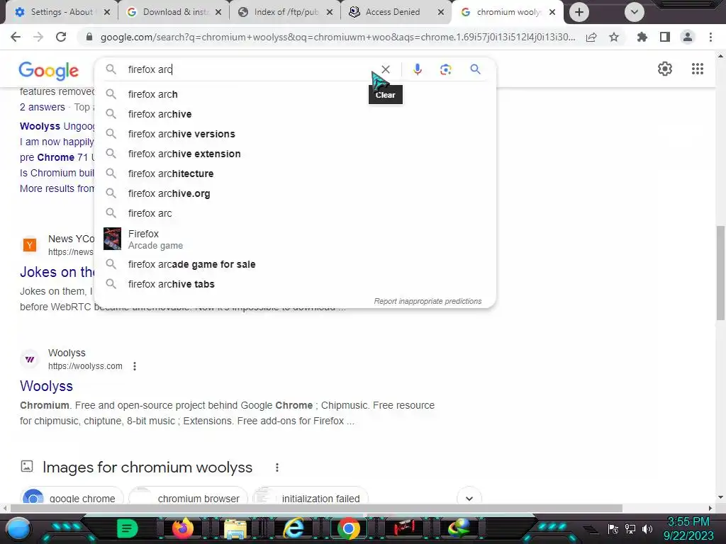Select suggestion 'firefox archive extension'
Screen dimensions: 726x544
(x=295, y=154)
